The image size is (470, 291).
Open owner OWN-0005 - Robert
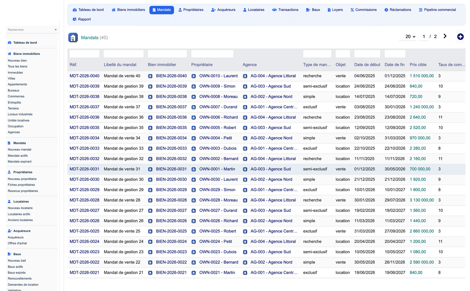(x=218, y=128)
